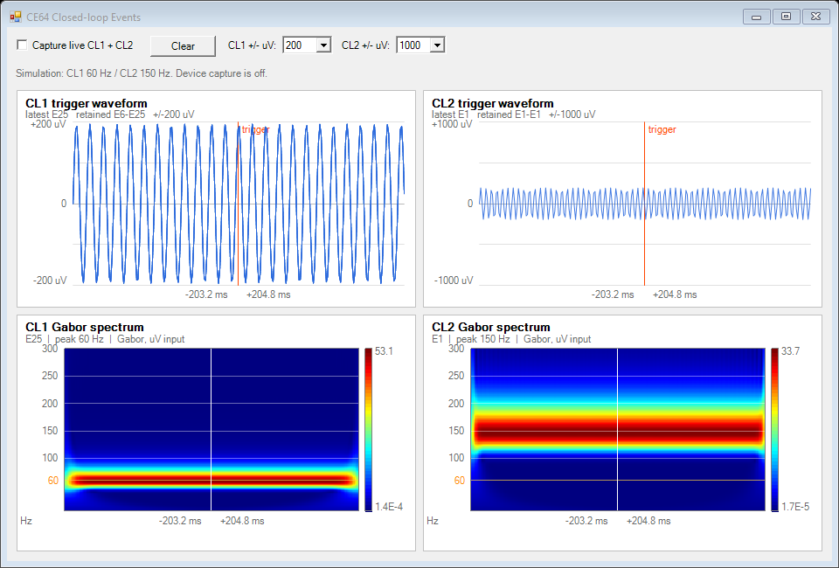Click the 'CL2 +/- uV:' label

point(365,45)
